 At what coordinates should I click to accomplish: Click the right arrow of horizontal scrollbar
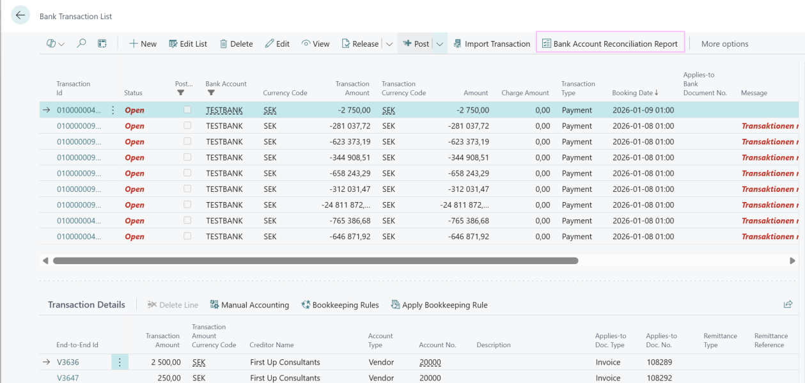click(793, 261)
